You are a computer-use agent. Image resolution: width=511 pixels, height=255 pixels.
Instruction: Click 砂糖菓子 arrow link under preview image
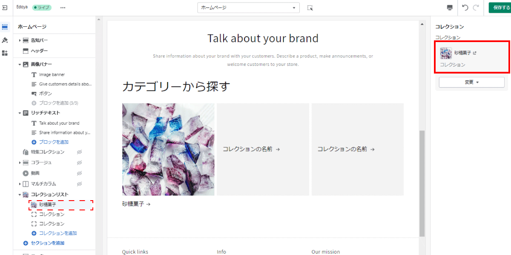click(136, 204)
